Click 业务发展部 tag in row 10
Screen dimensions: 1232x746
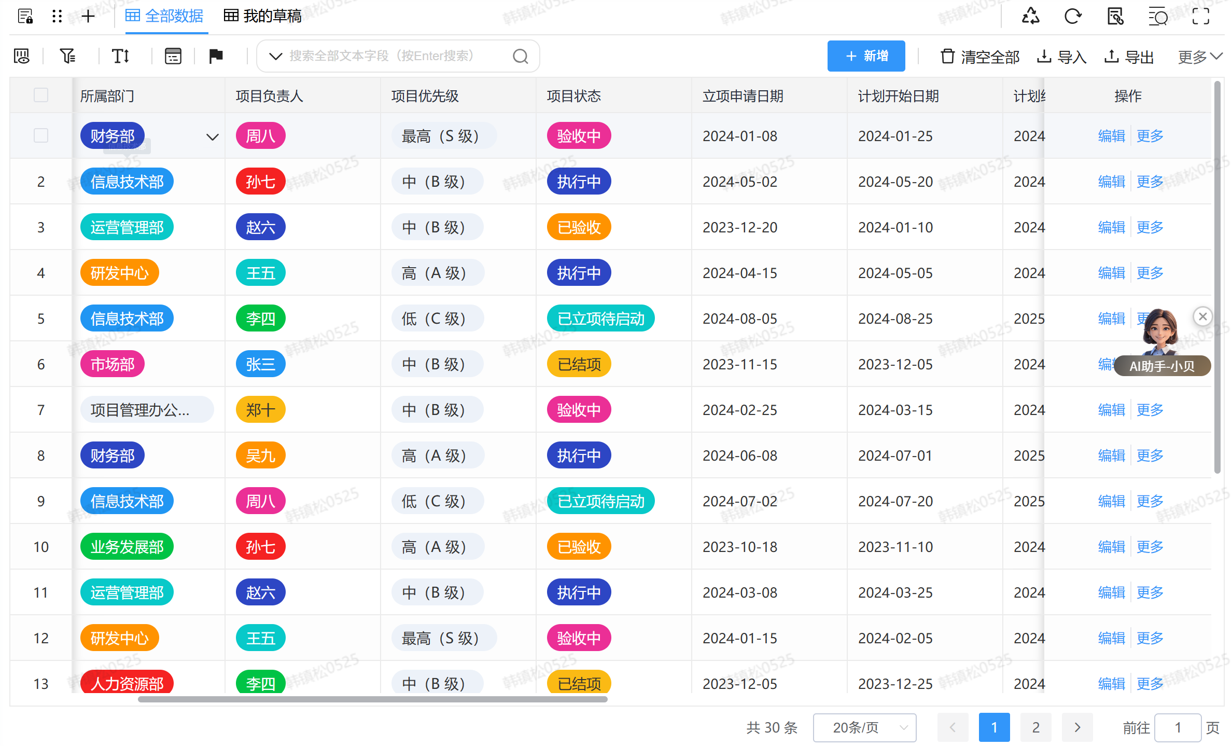[x=127, y=547]
